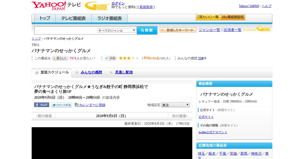The height and width of the screenshot is (159, 304).
Task: Open the 公式サイト link in sidebar
Action: [x=206, y=117]
